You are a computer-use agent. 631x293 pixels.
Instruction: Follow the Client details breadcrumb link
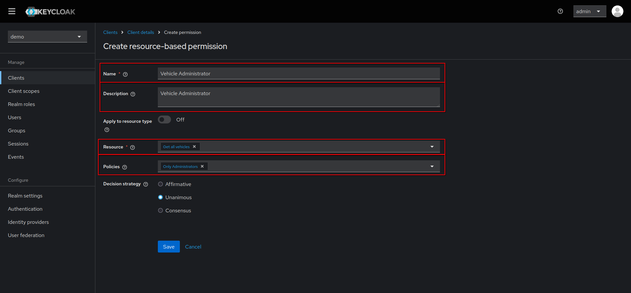click(141, 32)
